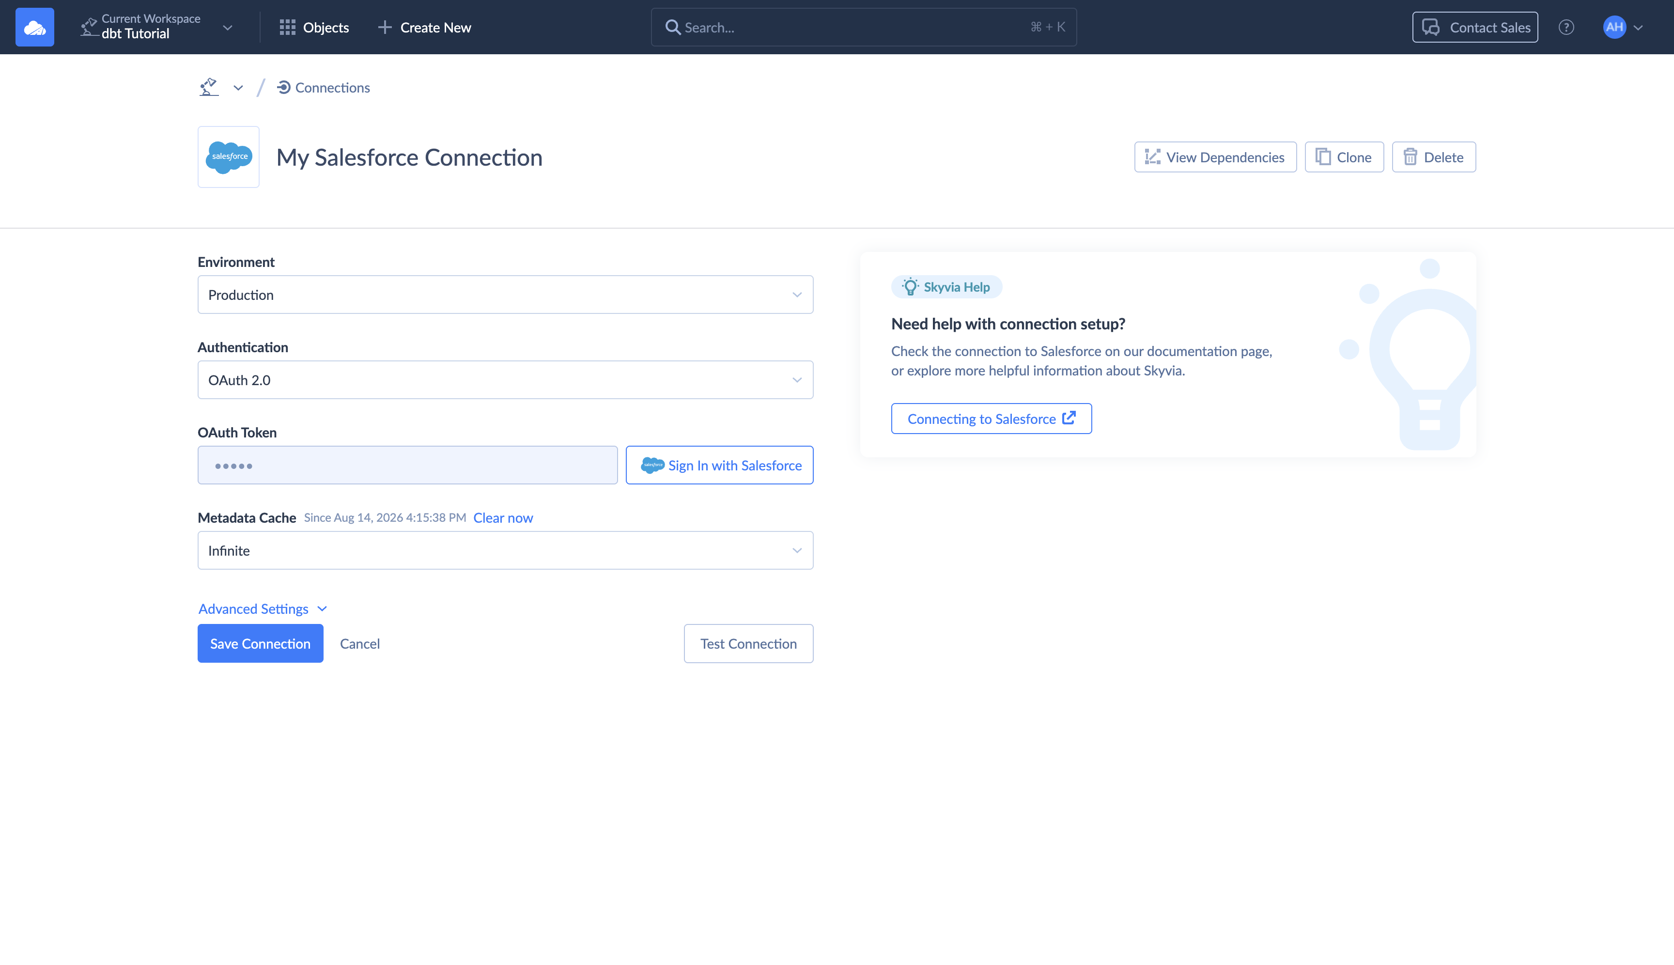1674x965 pixels.
Task: Click the AH user avatar
Action: point(1614,27)
